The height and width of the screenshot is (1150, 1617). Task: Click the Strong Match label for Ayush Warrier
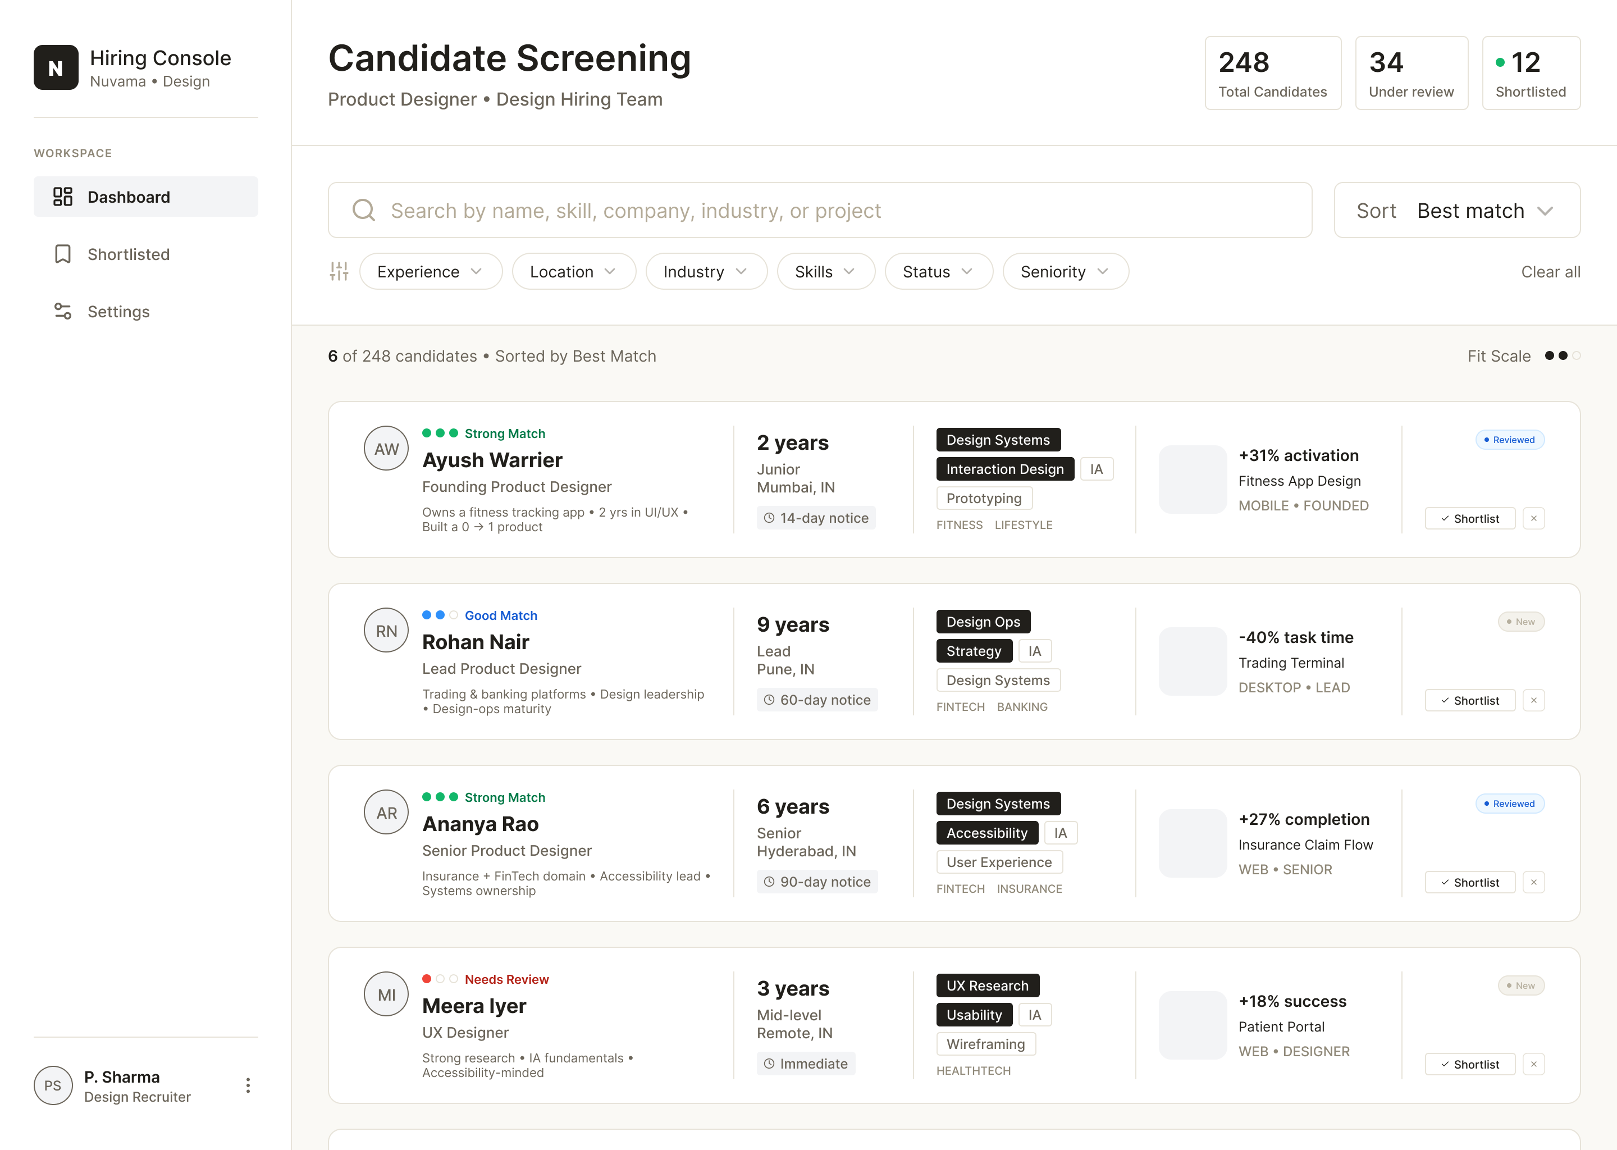pos(505,433)
